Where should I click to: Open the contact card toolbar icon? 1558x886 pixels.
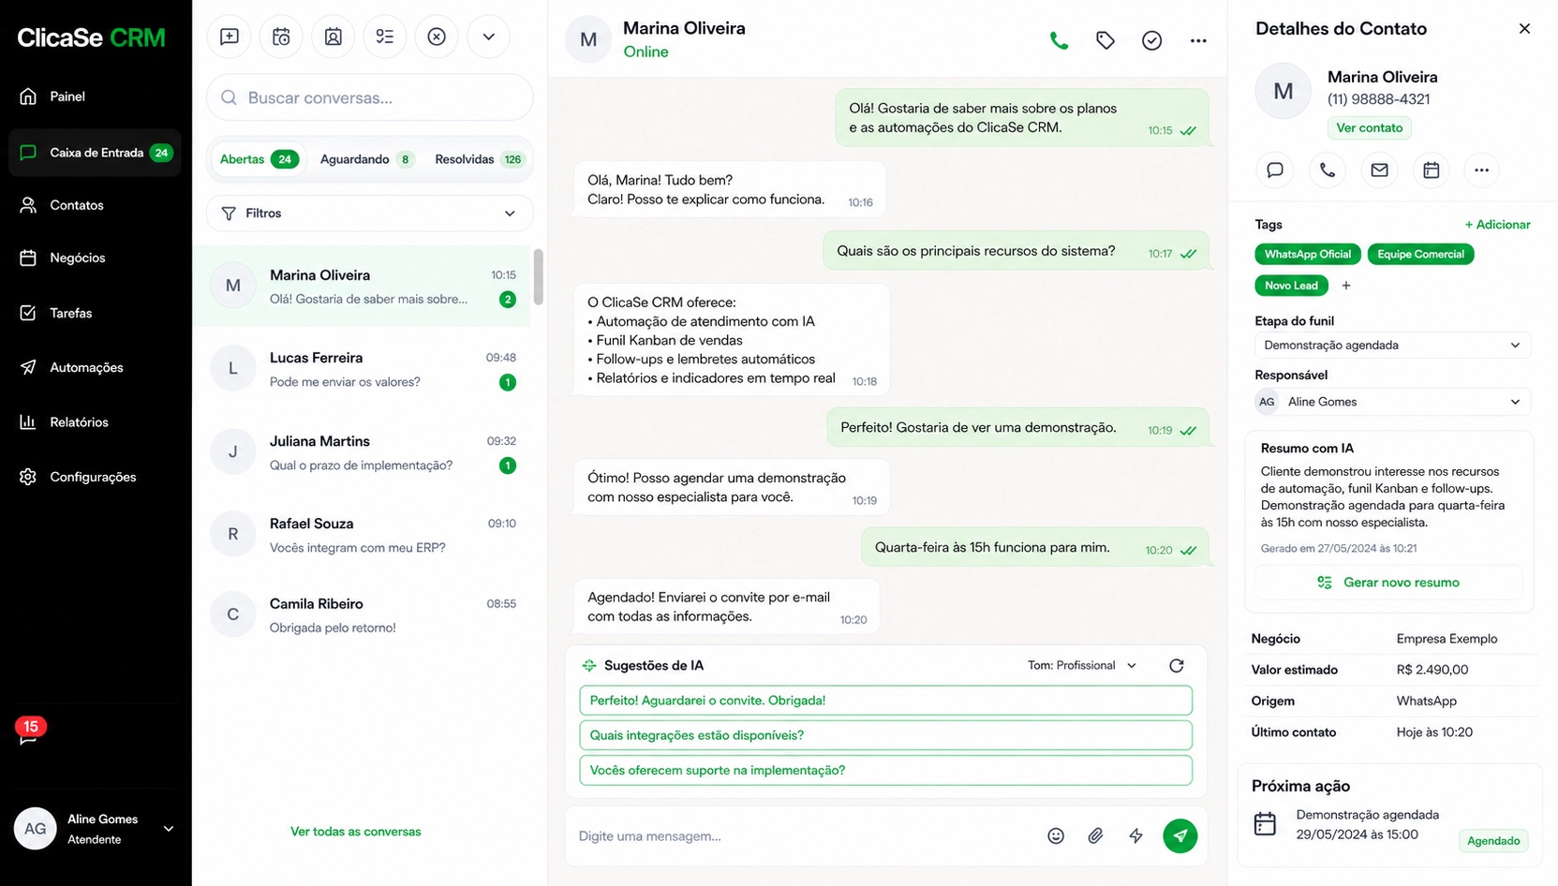pyautogui.click(x=333, y=37)
